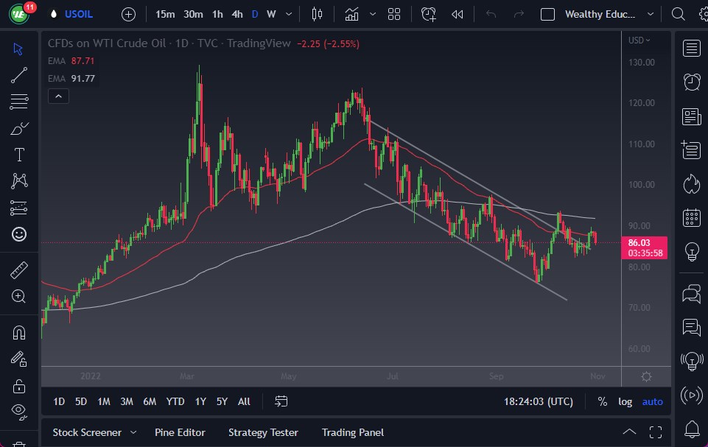Hide all drawings on the chart
Screen dimensions: 708x447
click(x=18, y=412)
